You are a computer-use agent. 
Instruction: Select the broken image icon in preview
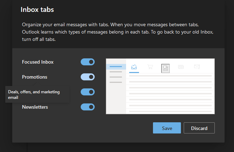[x=166, y=68]
